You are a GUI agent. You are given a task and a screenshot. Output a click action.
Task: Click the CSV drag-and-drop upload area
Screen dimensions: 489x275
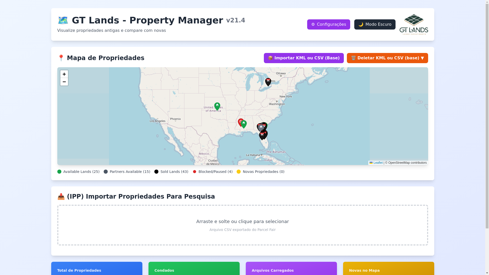point(242,225)
